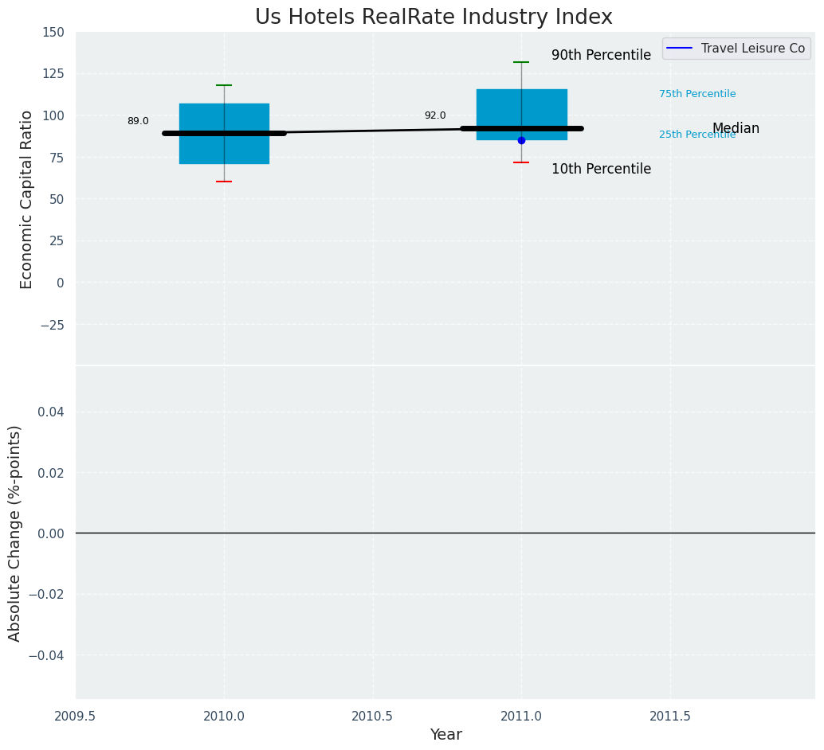
Task: Click the 75th Percentile annotation text
Action: click(697, 94)
